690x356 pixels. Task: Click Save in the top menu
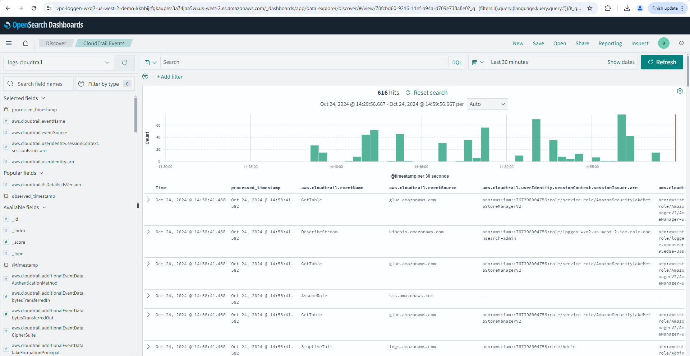click(538, 43)
